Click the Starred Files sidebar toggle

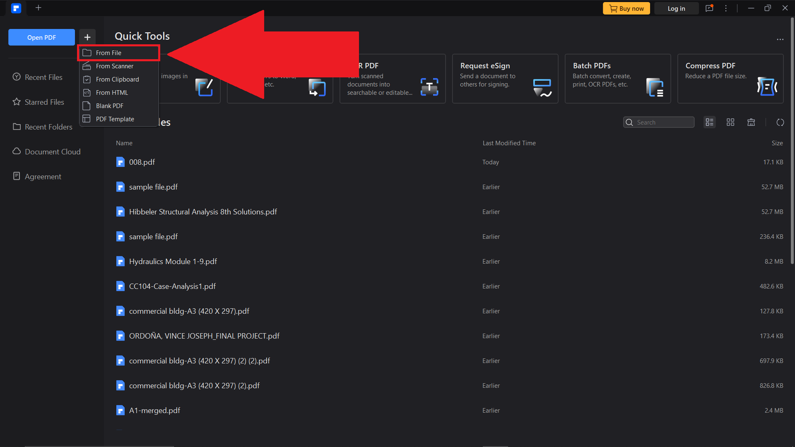(44, 101)
